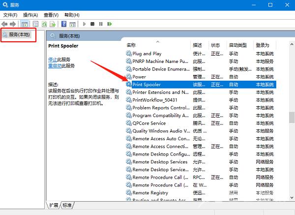Sort by the 登录为 column header
Screen dimensions: 295x215
point(265,45)
